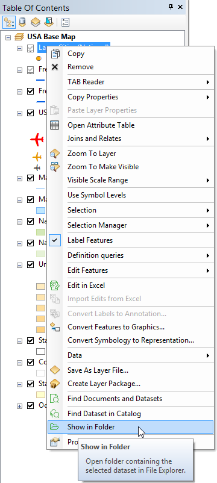This screenshot has height=483, width=217.
Task: Toggle the Label Features checkmark
Action: pyautogui.click(x=55, y=240)
